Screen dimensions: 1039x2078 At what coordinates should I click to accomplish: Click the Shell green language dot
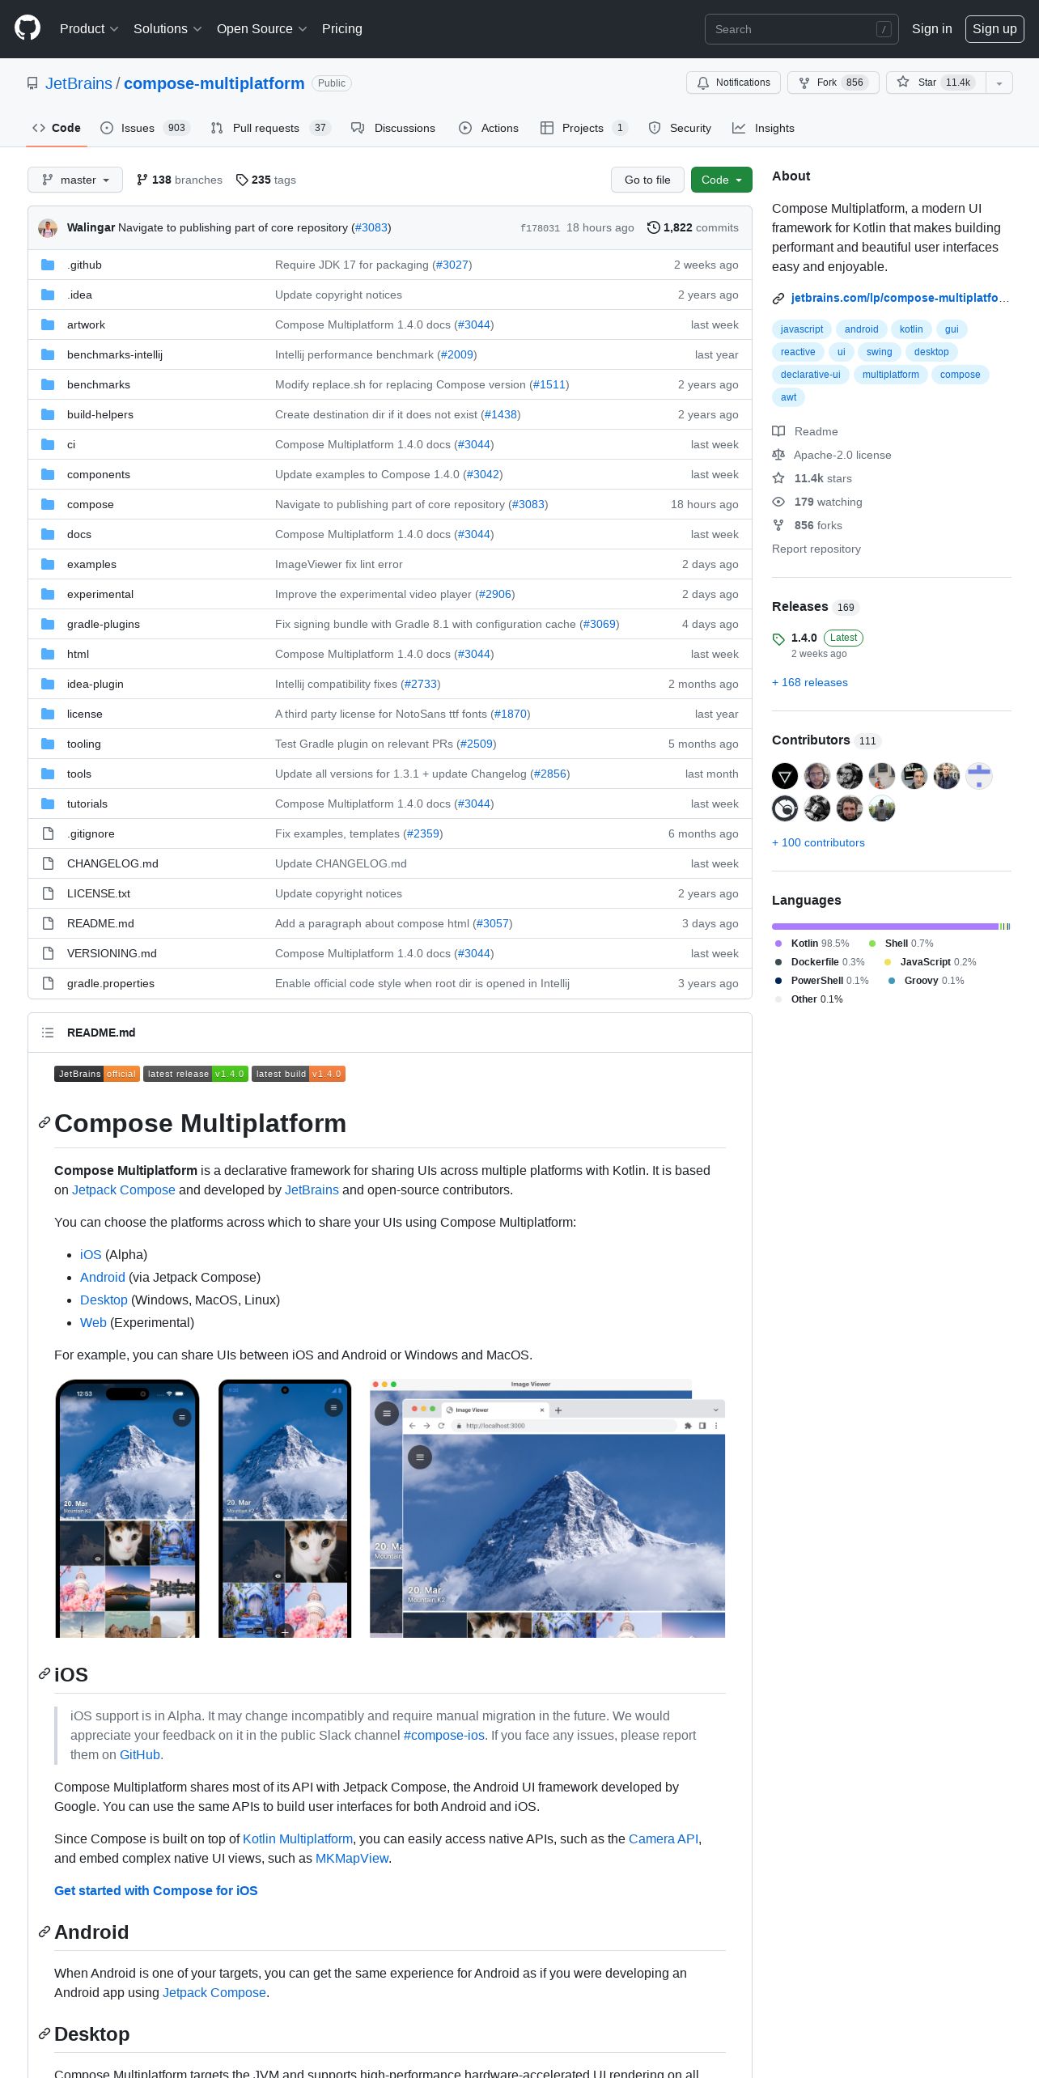click(x=872, y=944)
